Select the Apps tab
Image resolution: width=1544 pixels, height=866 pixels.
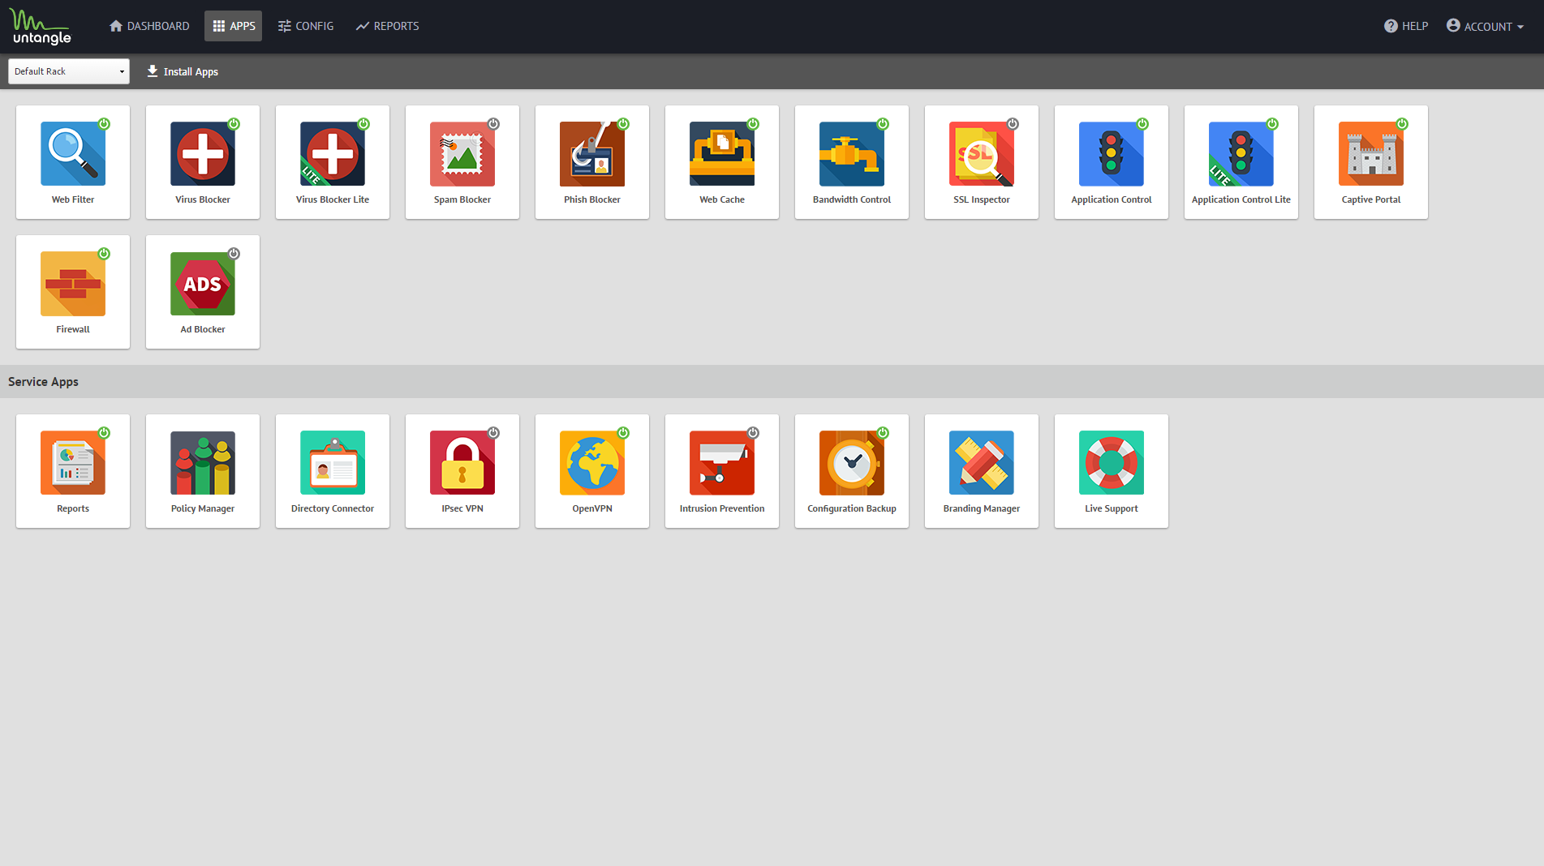pos(234,26)
